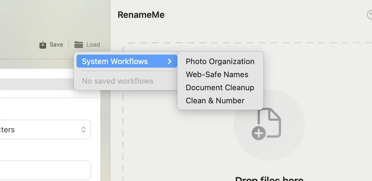
Task: Pick the Document Cleanup workflow
Action: 220,88
